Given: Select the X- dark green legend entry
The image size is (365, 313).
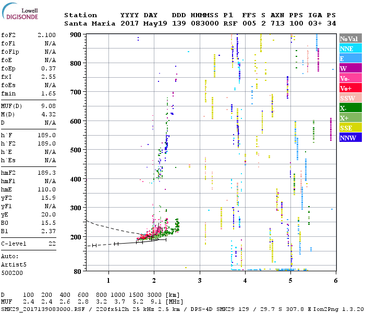Looking at the screenshot, I should (x=350, y=108).
